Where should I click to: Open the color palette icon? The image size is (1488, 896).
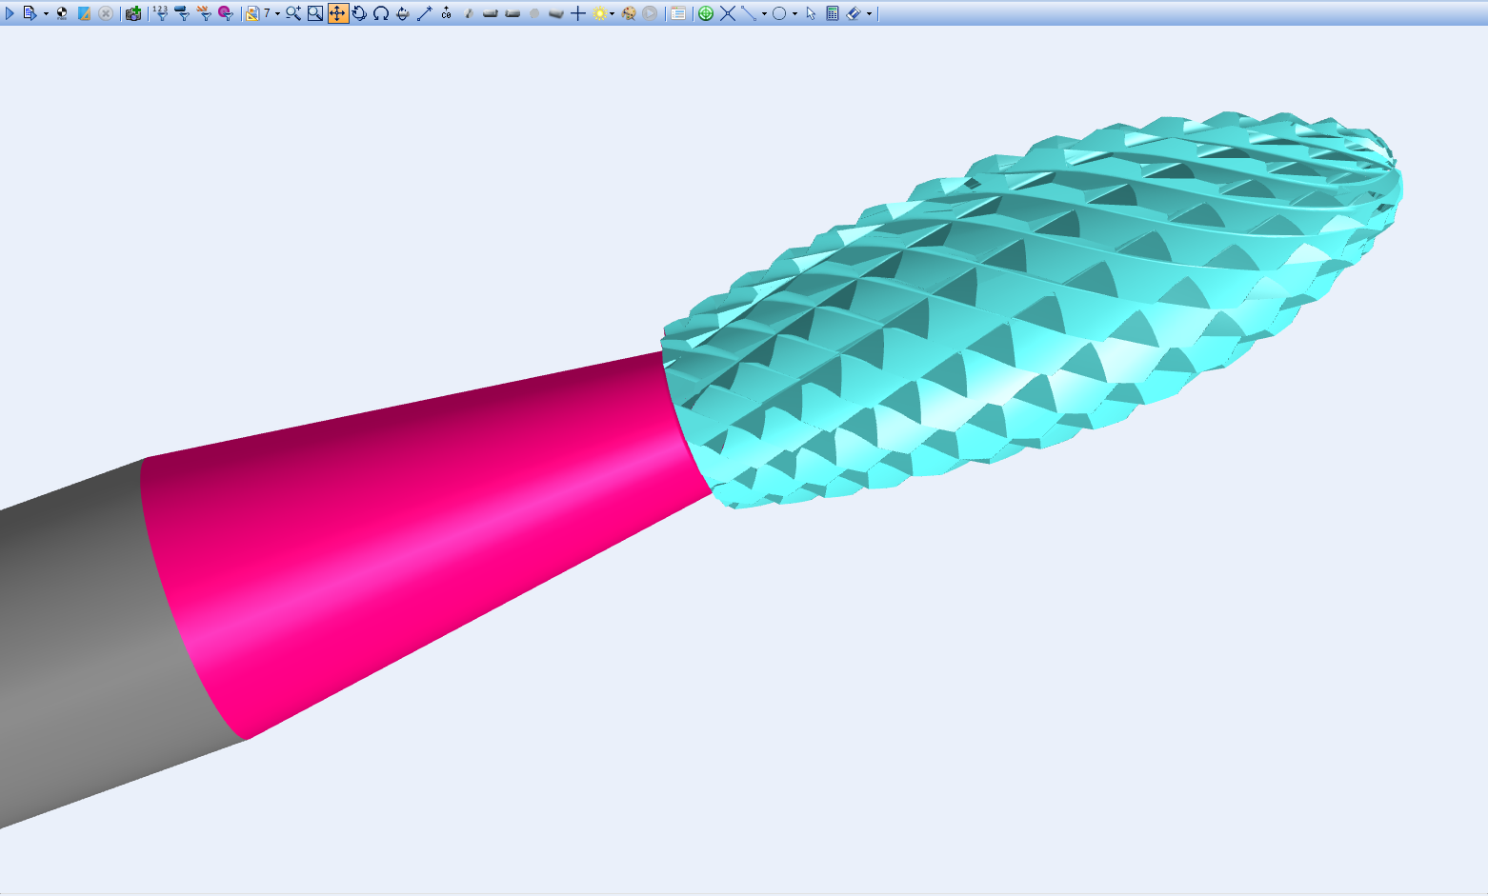click(629, 13)
